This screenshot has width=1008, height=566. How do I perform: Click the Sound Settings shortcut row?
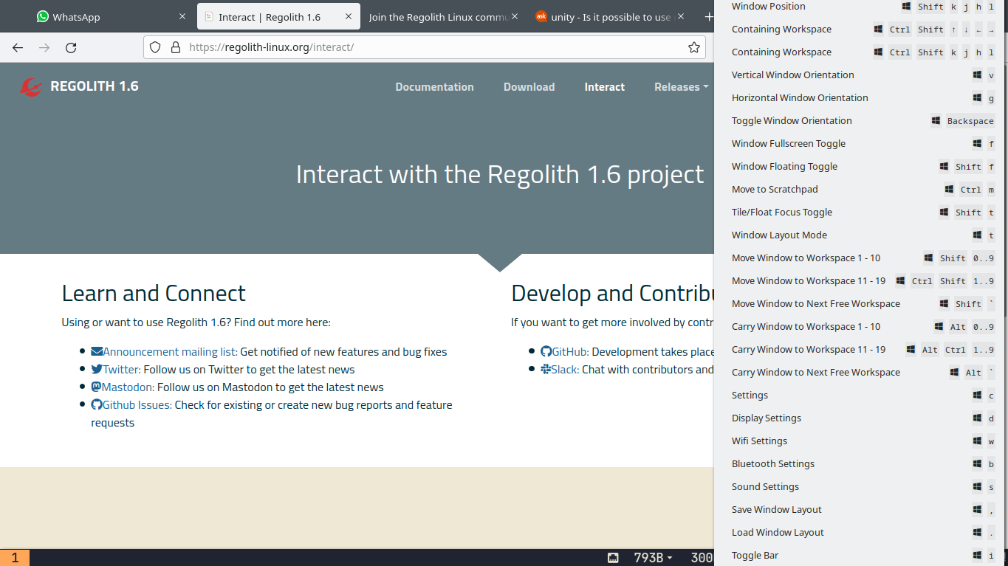click(862, 487)
